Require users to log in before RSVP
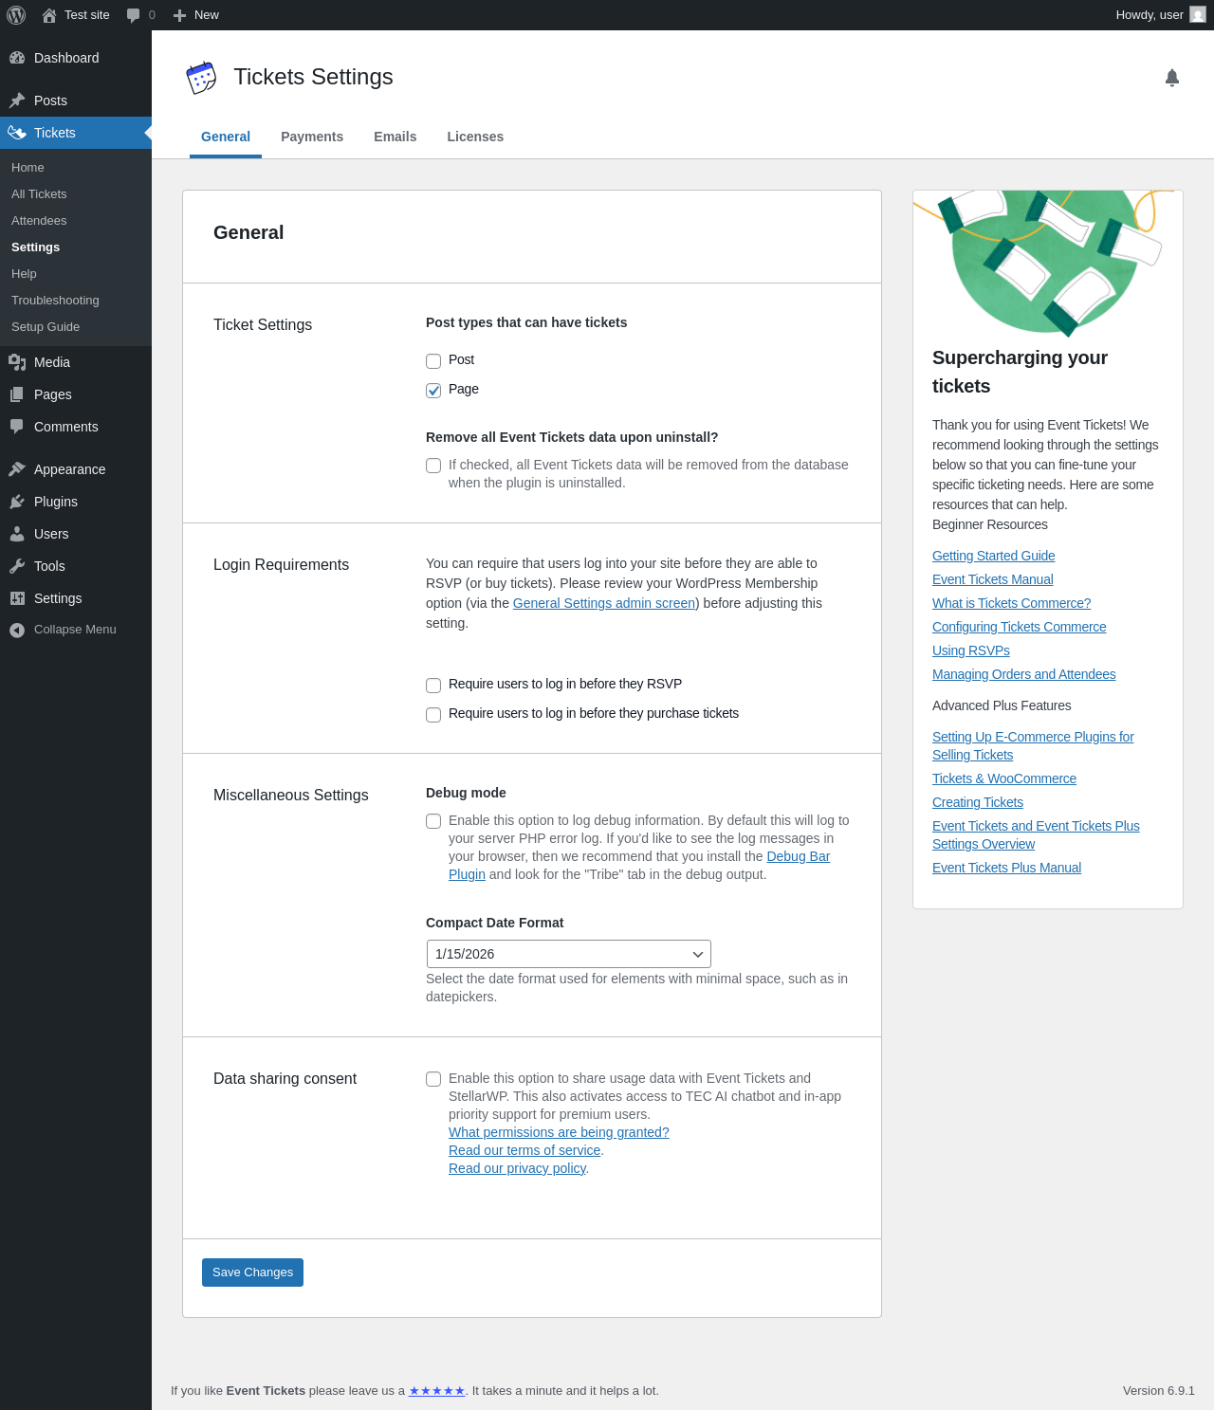This screenshot has height=1410, width=1214. [x=433, y=685]
